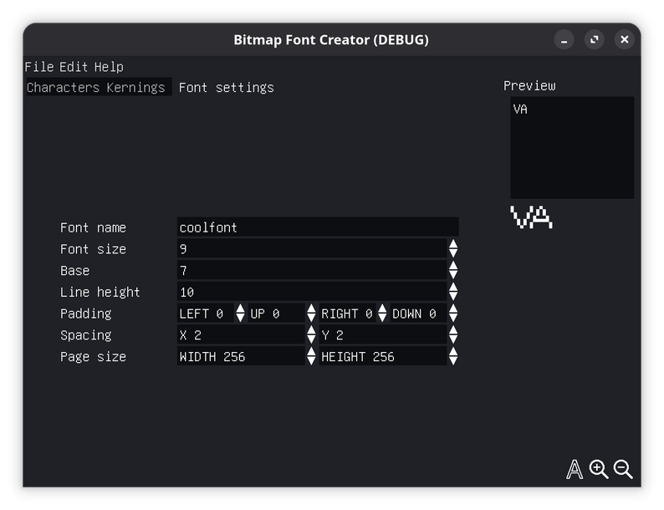Decrease Padding LEFT with down arrow
Image resolution: width=664 pixels, height=510 pixels.
pyautogui.click(x=240, y=318)
